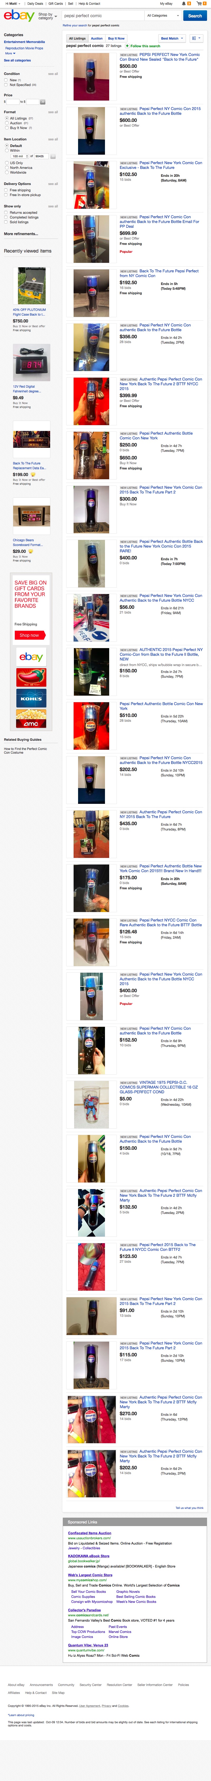Check the New condition checkbox
Screen dimensions: 211x1781
[x=6, y=80]
